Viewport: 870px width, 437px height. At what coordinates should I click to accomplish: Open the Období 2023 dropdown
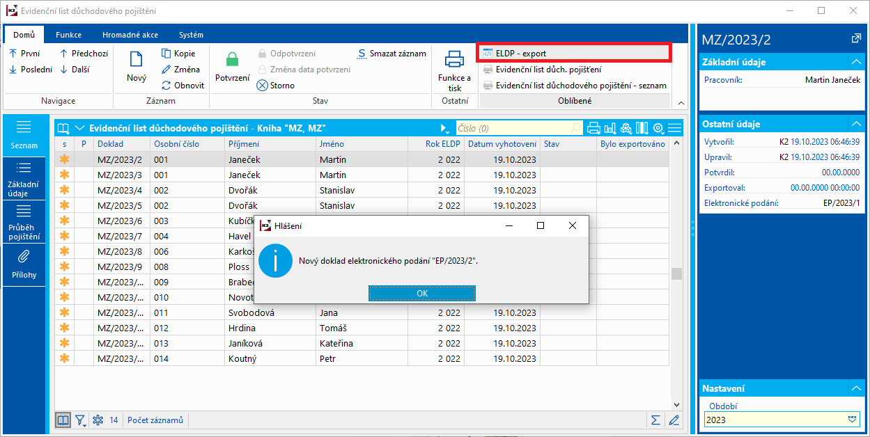(x=852, y=420)
